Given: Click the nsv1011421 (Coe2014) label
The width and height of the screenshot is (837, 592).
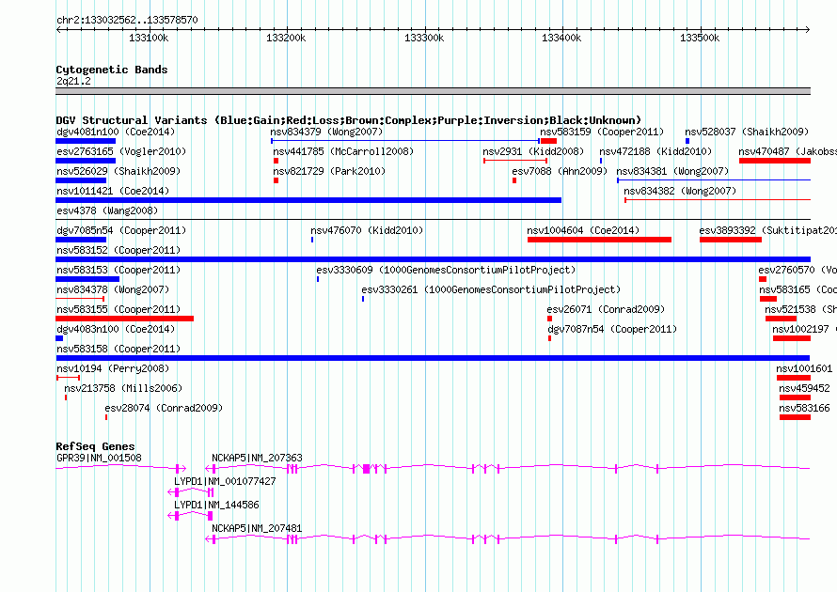Looking at the screenshot, I should [x=113, y=191].
